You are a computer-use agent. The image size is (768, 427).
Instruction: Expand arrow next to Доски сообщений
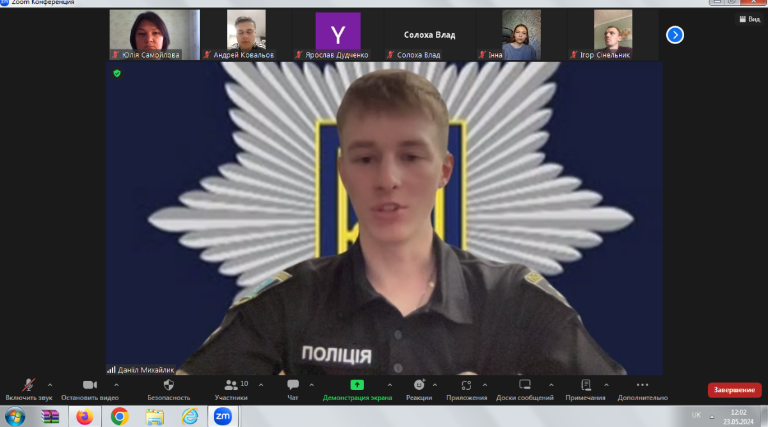click(x=551, y=385)
